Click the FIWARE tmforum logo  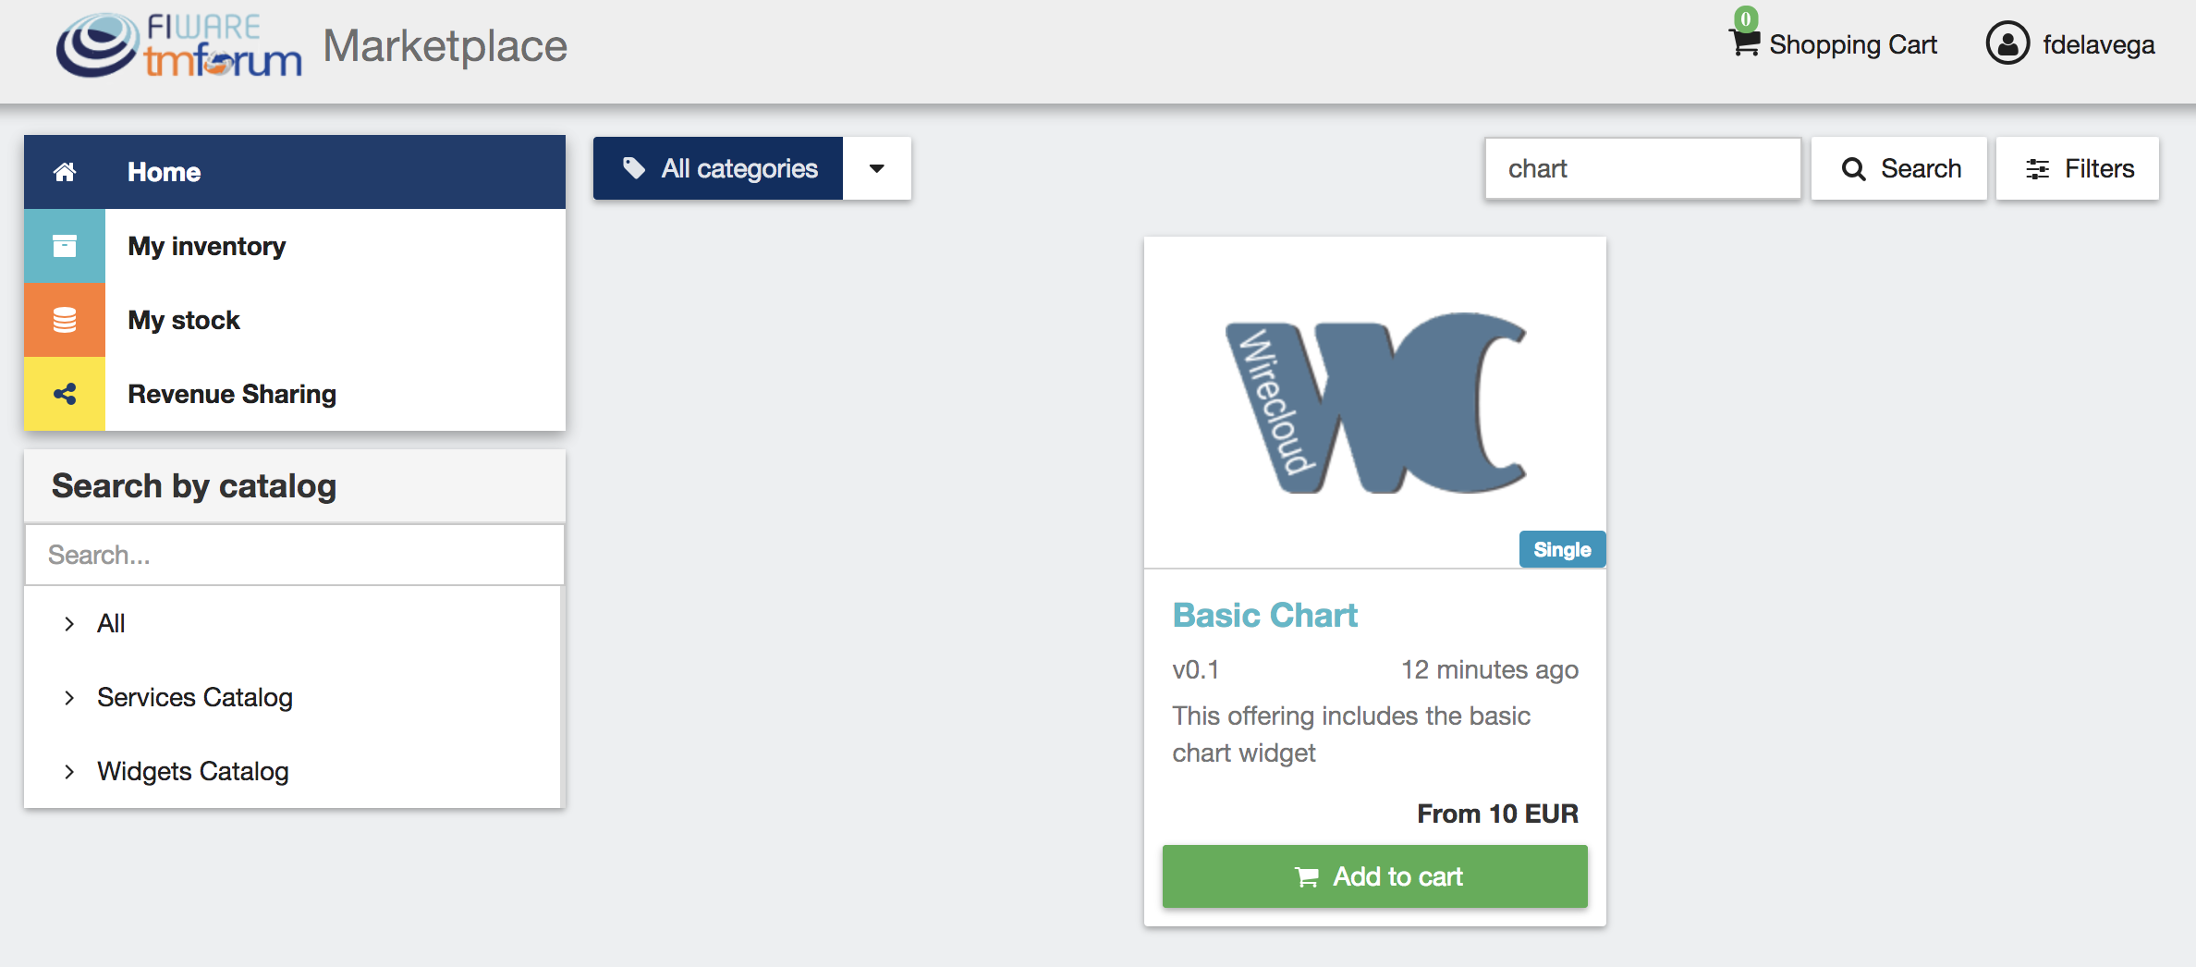(x=179, y=45)
